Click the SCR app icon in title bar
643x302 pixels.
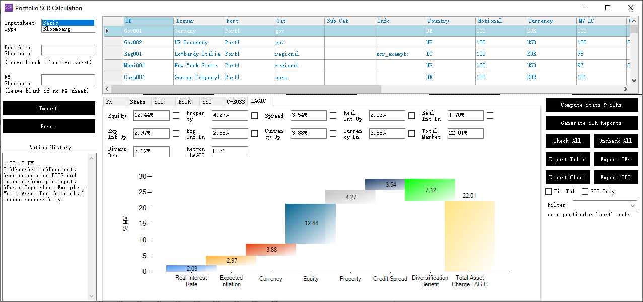click(x=9, y=8)
